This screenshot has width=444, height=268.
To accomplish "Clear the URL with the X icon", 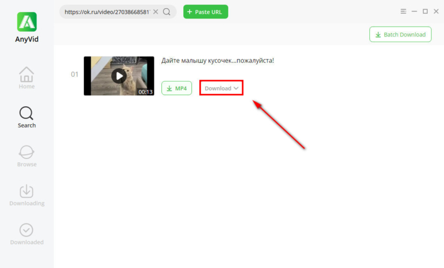I will 156,12.
